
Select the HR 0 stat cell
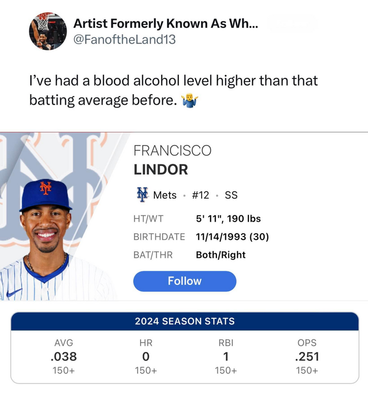tap(145, 357)
